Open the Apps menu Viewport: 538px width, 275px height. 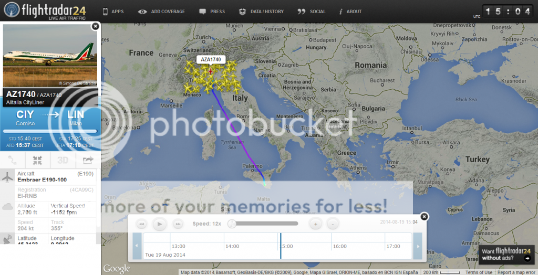tap(113, 12)
